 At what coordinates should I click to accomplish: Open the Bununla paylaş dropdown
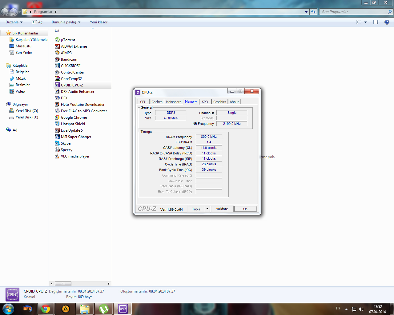[66, 22]
